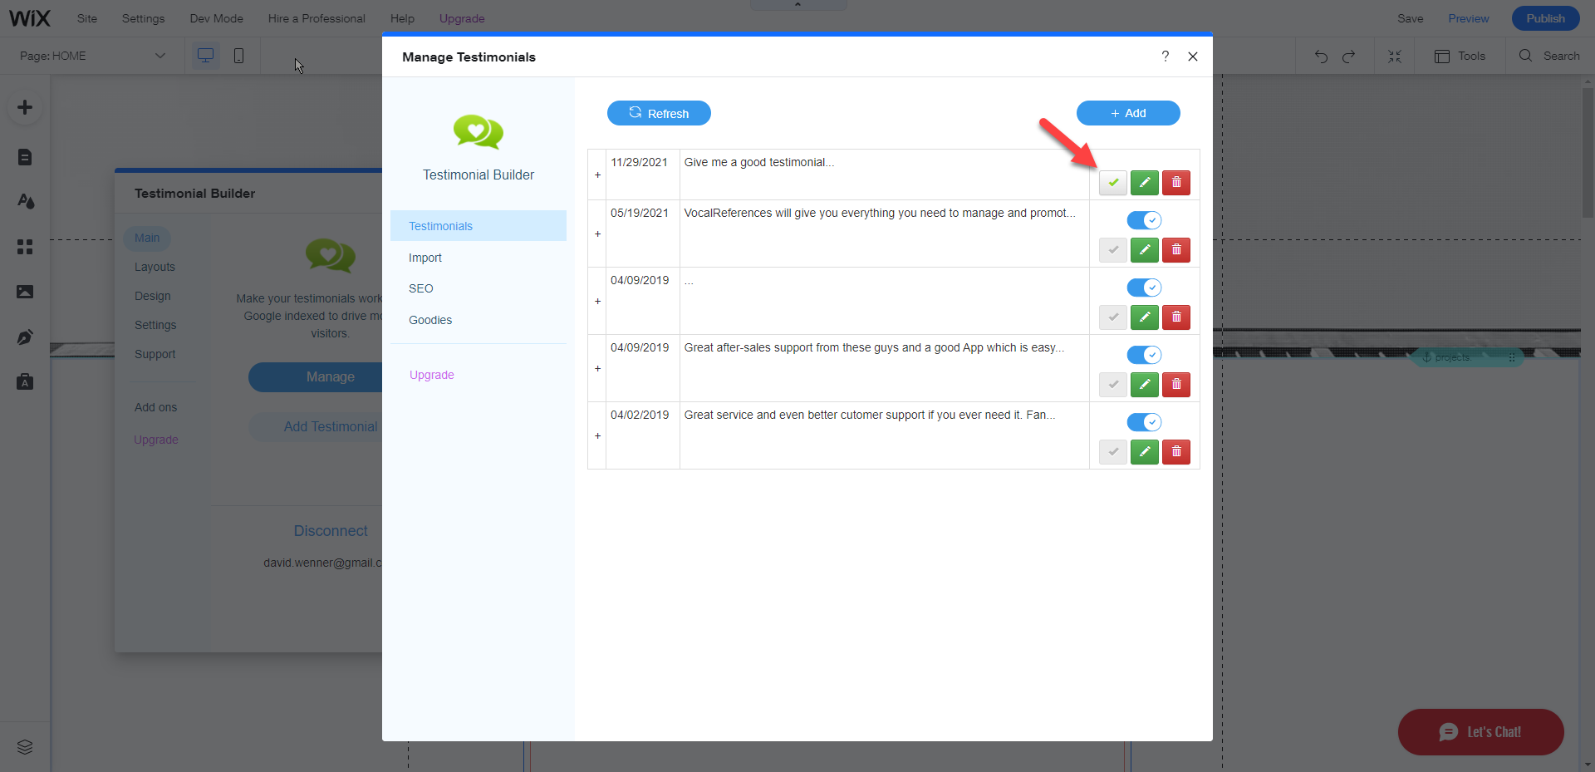Click the Wix logo

(x=29, y=17)
